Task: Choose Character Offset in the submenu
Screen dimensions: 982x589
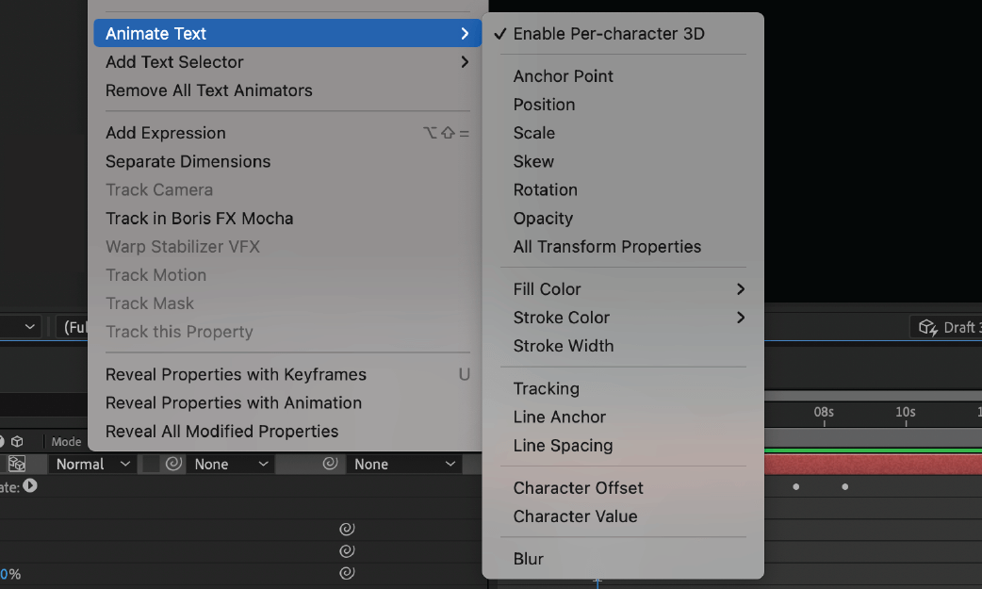Action: (x=578, y=488)
